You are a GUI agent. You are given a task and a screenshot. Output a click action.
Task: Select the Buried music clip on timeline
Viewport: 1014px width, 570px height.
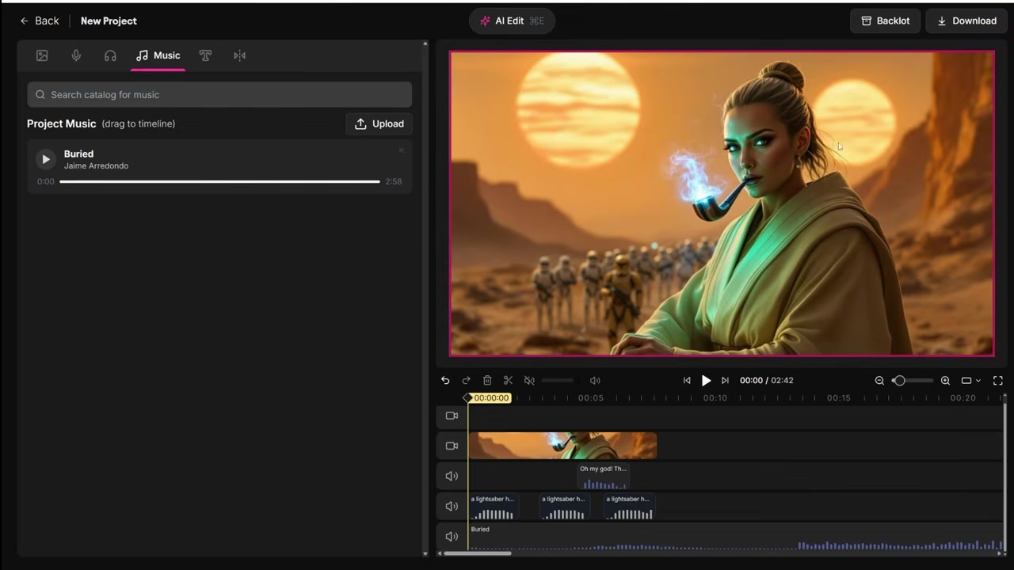(x=735, y=537)
